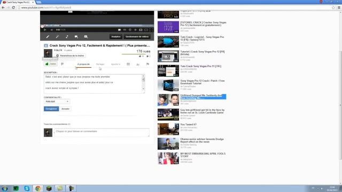342x192 pixels.
Task: Open the magic wand enhancements icon
Action: point(57,37)
